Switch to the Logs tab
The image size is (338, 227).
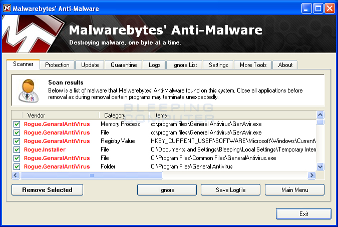[154, 65]
